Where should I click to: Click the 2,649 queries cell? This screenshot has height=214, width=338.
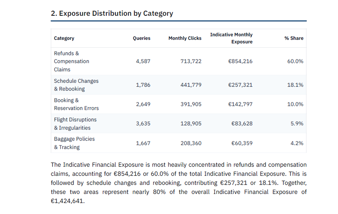click(x=143, y=104)
